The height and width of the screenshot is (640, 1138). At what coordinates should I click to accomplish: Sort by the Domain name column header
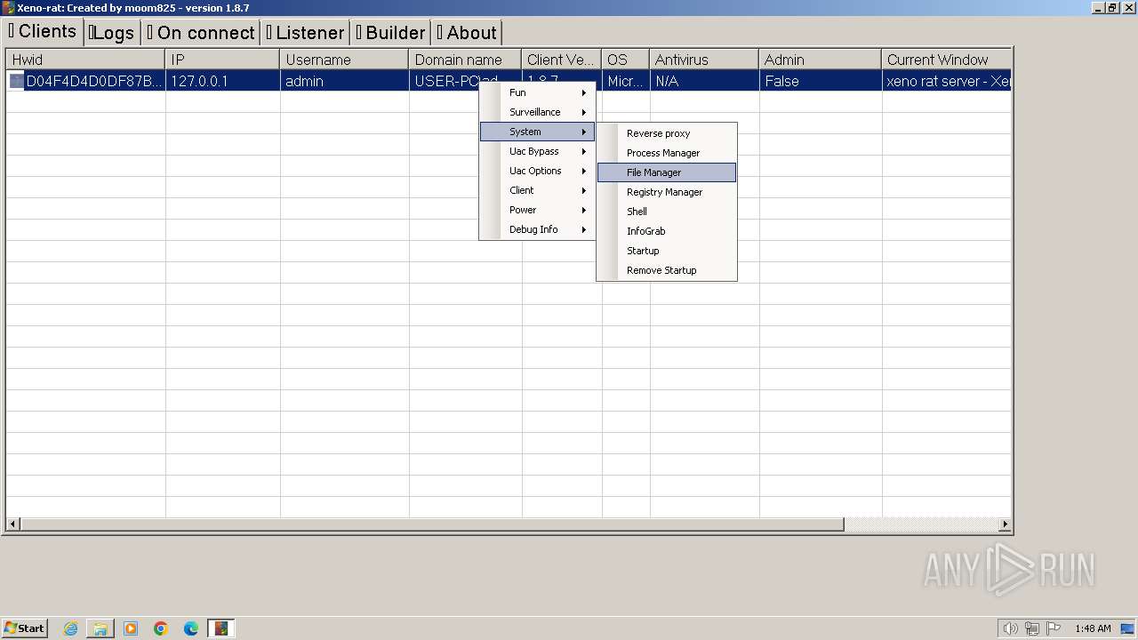[x=465, y=60]
